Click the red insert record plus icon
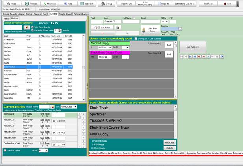The image size is (243, 166). pyautogui.click(x=199, y=57)
